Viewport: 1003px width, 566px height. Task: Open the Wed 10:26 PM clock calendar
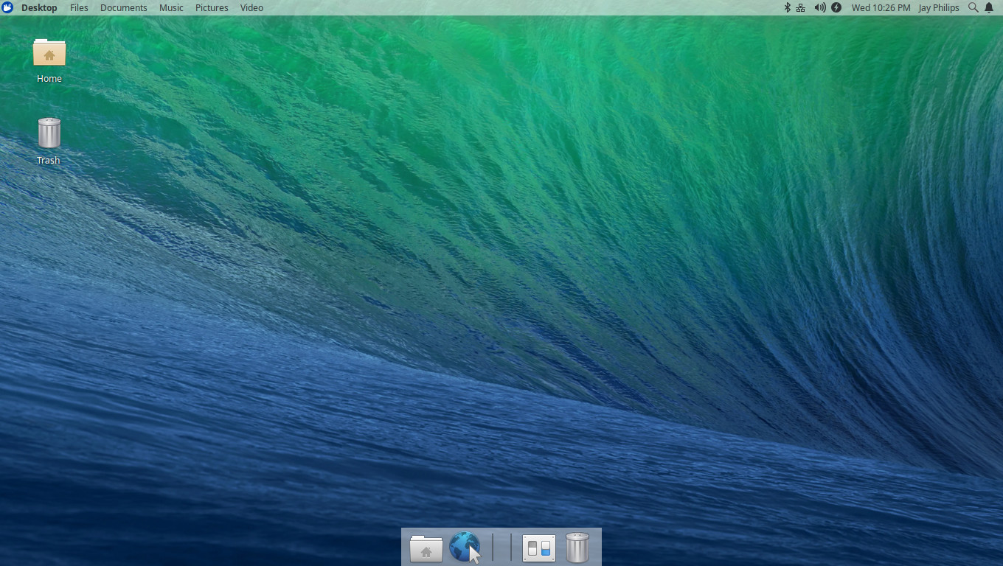click(x=881, y=7)
